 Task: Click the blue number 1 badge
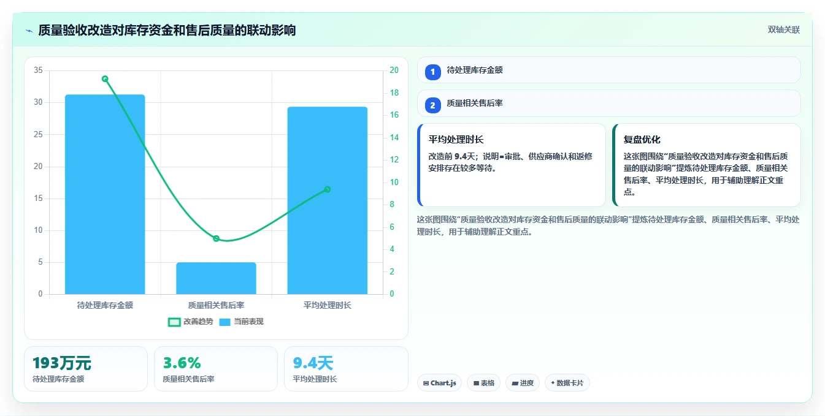coord(432,72)
